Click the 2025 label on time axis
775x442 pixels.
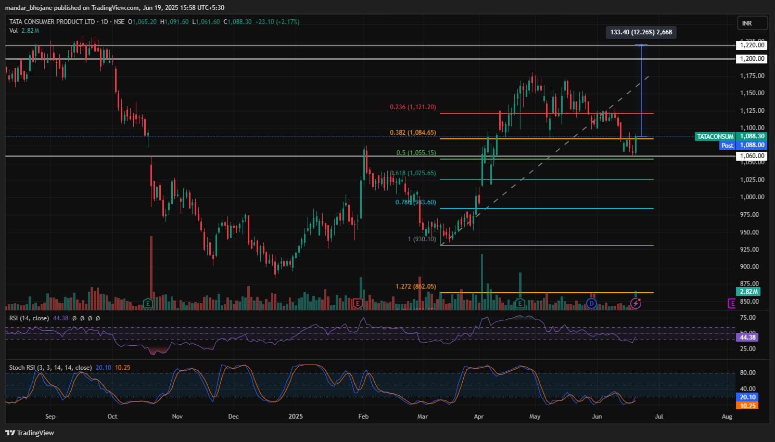(x=296, y=417)
